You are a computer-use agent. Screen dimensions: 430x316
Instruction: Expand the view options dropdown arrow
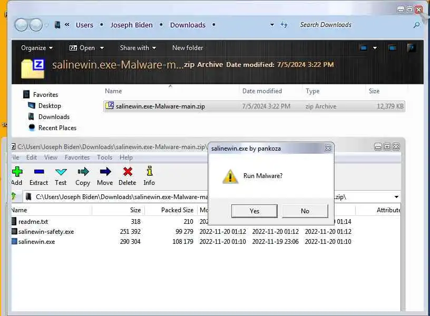375,48
